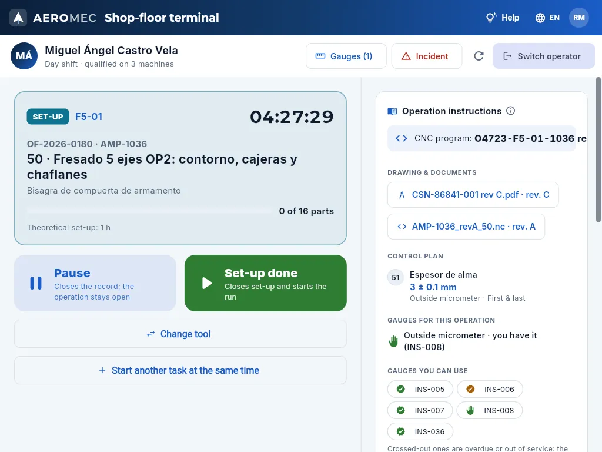Click machine label F5-01
Viewport: 602px width, 452px height.
[89, 117]
